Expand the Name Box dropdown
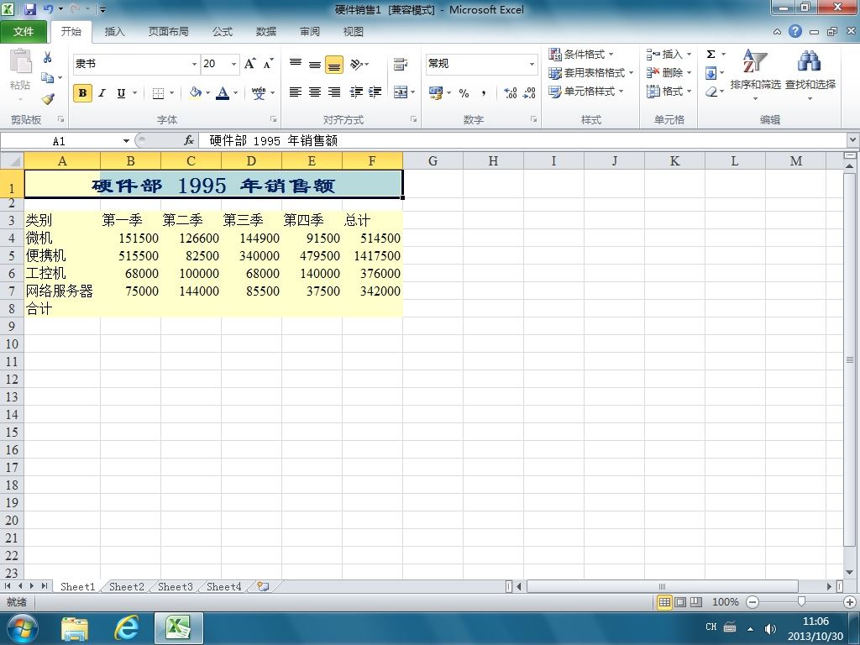The width and height of the screenshot is (860, 645). coord(126,141)
